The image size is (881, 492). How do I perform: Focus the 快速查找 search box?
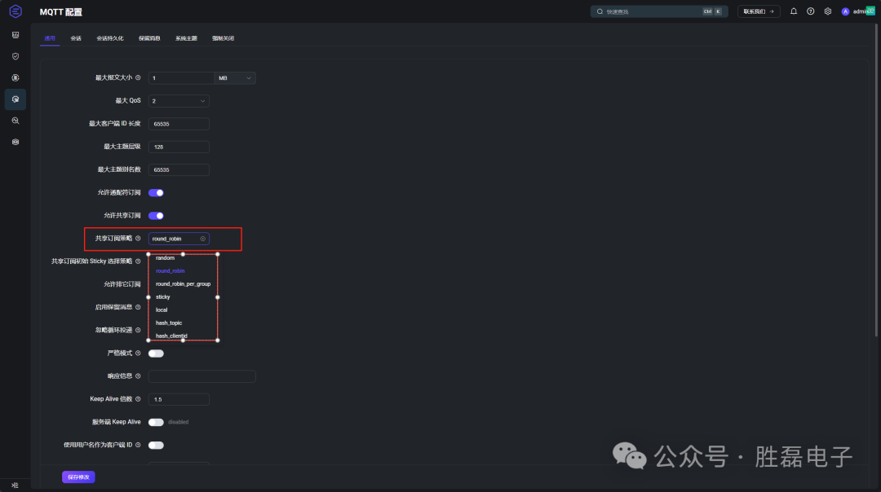point(659,11)
